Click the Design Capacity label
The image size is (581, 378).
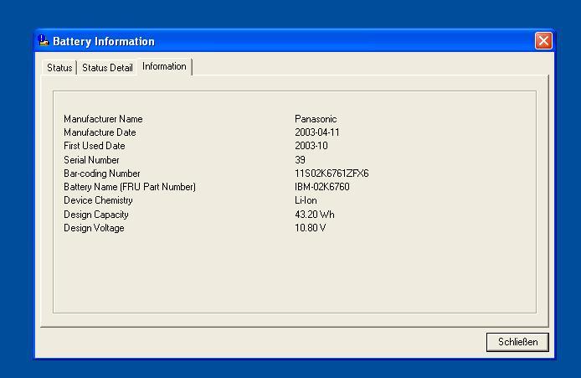click(x=96, y=215)
